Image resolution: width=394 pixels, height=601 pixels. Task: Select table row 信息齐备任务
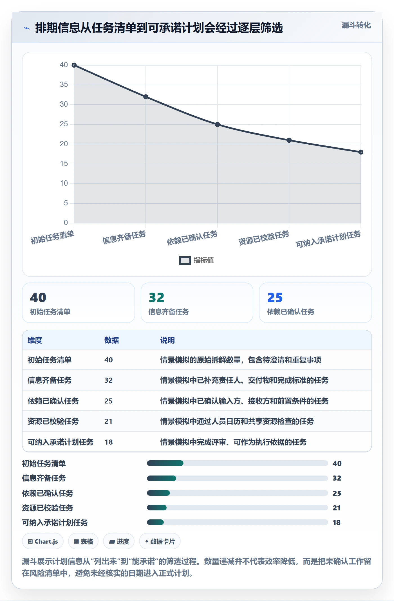click(197, 380)
